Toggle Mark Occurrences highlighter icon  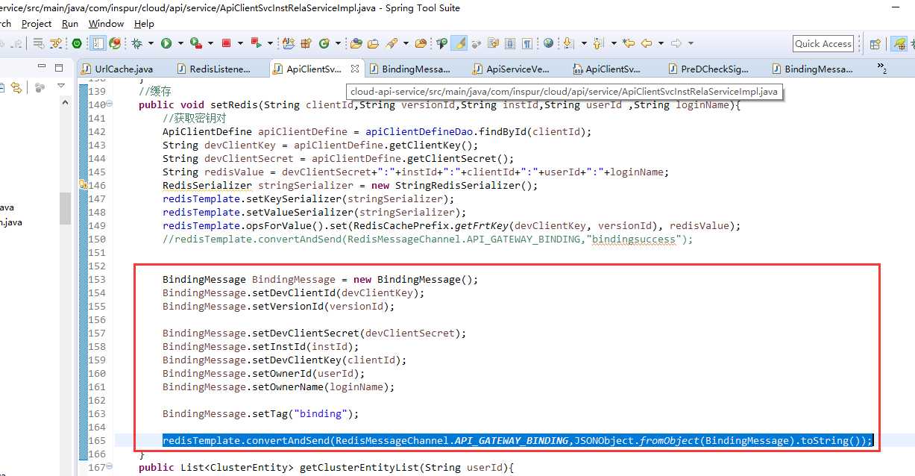click(x=460, y=43)
